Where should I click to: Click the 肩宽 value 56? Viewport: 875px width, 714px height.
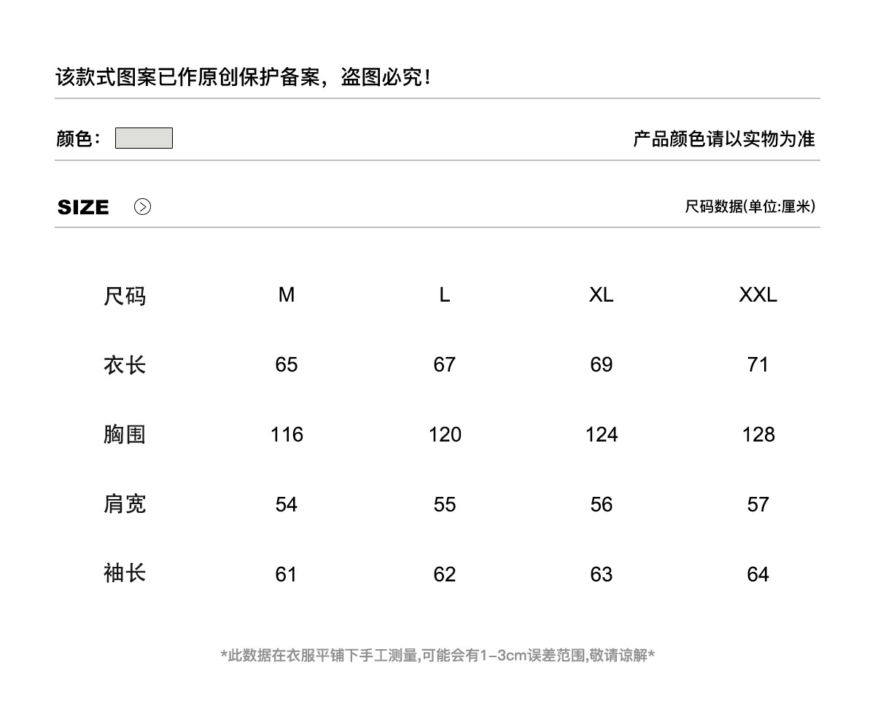602,504
